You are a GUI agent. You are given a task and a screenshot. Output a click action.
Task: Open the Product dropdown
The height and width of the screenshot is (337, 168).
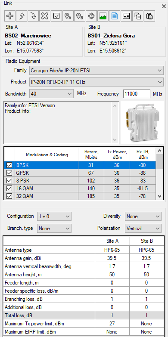tap(96, 82)
